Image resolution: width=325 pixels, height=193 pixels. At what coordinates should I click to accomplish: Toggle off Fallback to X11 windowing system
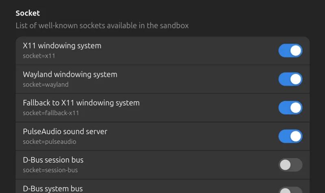tap(290, 107)
